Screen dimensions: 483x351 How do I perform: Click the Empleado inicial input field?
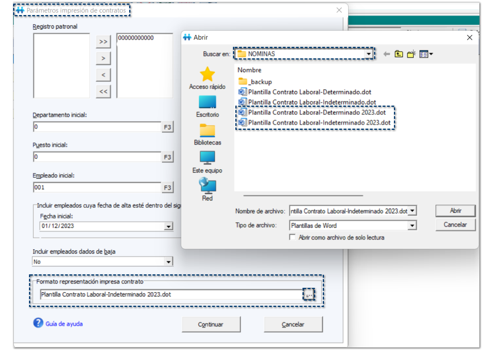[x=97, y=187]
